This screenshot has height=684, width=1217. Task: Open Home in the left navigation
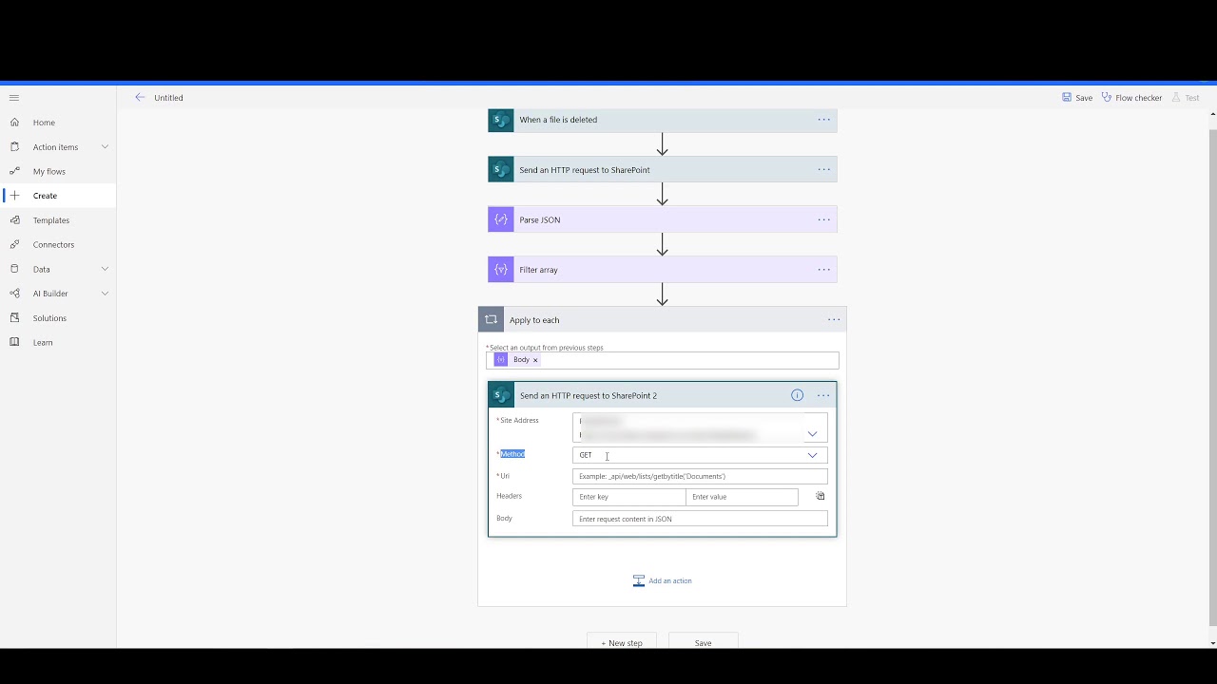click(x=44, y=123)
